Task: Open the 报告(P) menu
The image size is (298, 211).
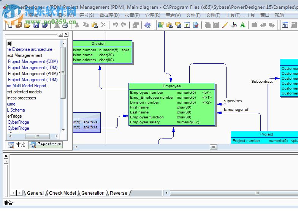Action: [132, 15]
